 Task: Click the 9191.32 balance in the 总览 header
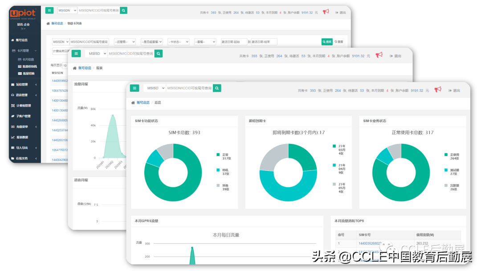(417, 90)
